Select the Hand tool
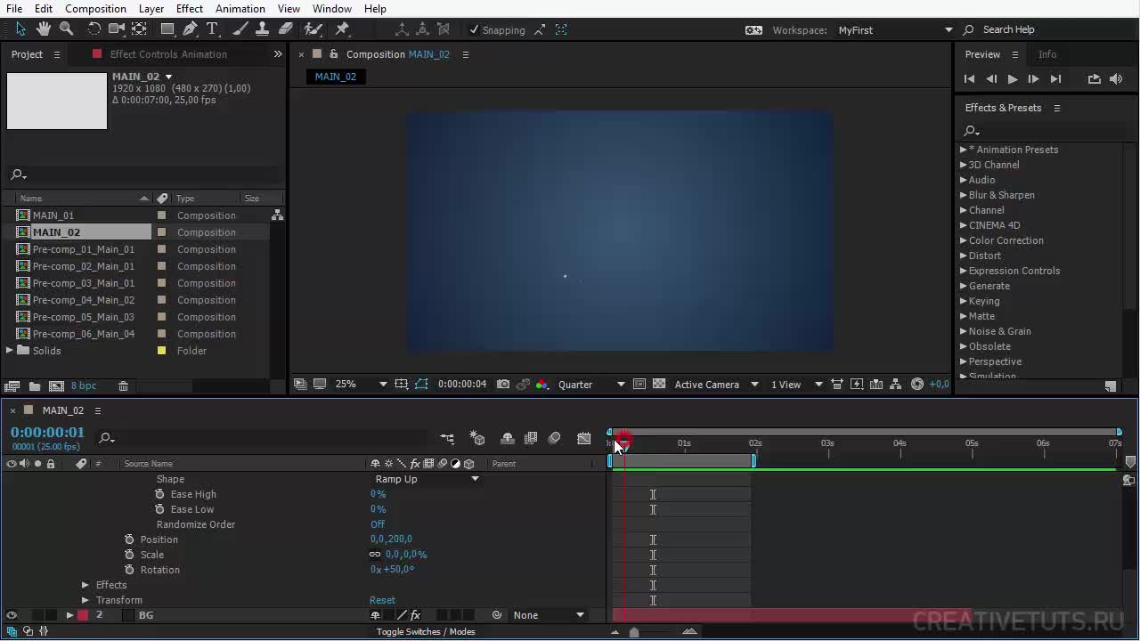 (x=43, y=29)
